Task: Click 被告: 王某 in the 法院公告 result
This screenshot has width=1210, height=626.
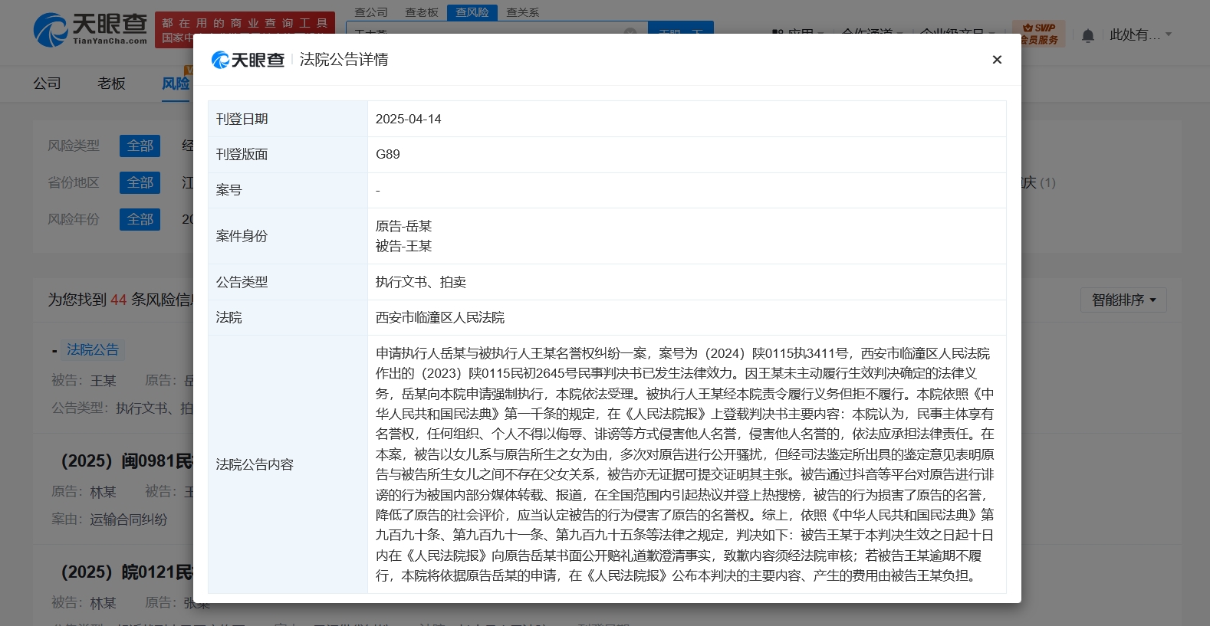Action: (84, 380)
